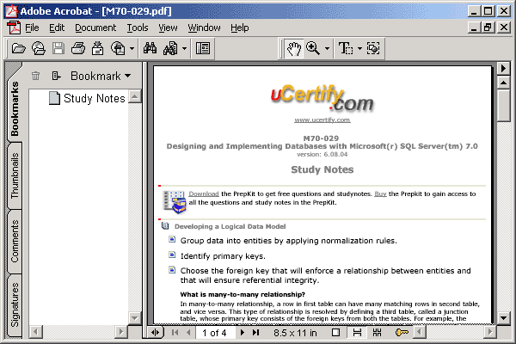Image resolution: width=516 pixels, height=344 pixels.
Task: Follow the www.ucertify.com link
Action: click(322, 120)
